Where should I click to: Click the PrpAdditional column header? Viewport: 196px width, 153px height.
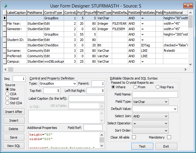click(x=175, y=13)
